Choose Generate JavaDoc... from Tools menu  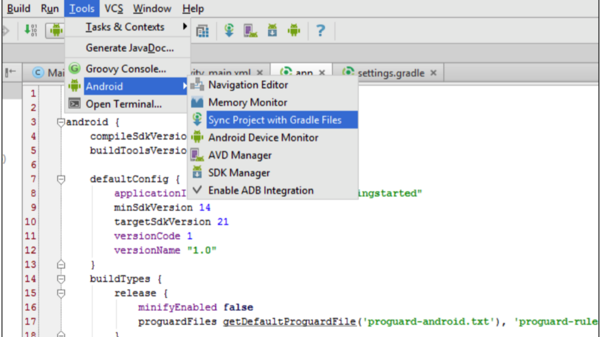(128, 48)
